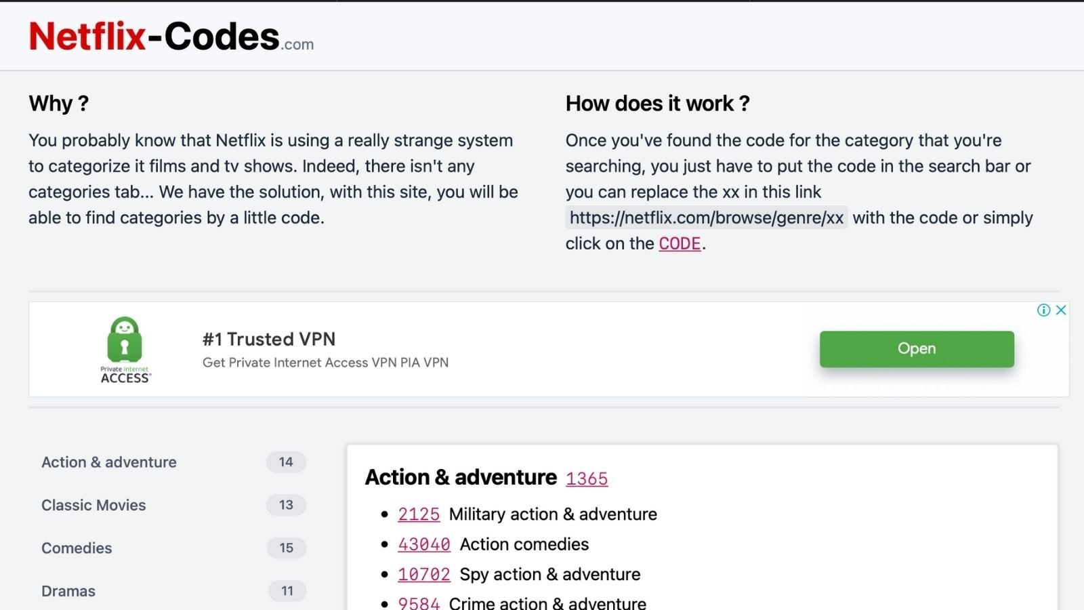1084x610 pixels.
Task: Click the #1 Trusted VPN ad title
Action: point(269,339)
